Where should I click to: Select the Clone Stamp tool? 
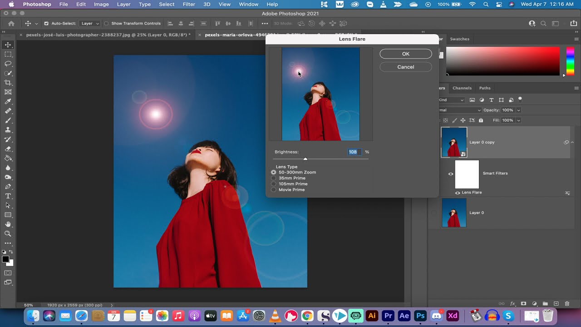click(8, 130)
